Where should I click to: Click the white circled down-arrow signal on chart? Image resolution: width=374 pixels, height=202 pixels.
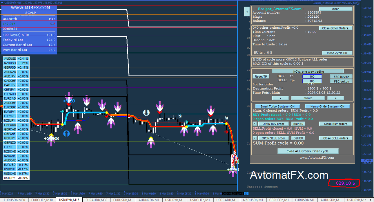tap(146, 113)
